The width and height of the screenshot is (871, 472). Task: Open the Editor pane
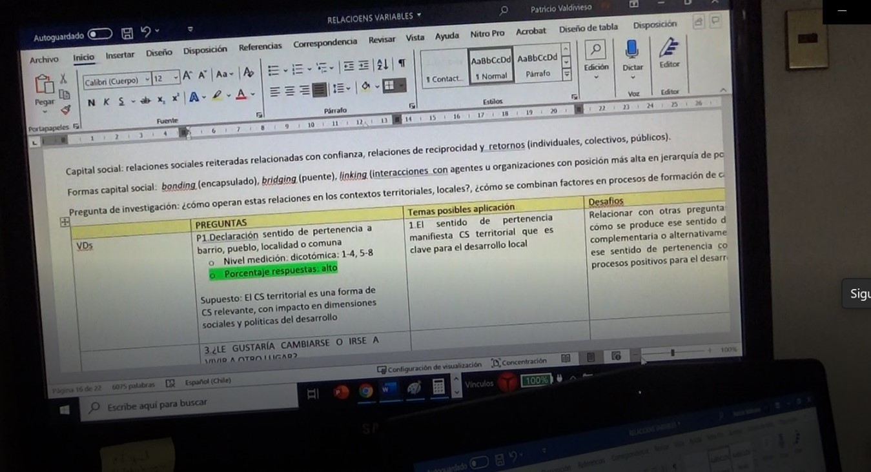click(x=669, y=54)
